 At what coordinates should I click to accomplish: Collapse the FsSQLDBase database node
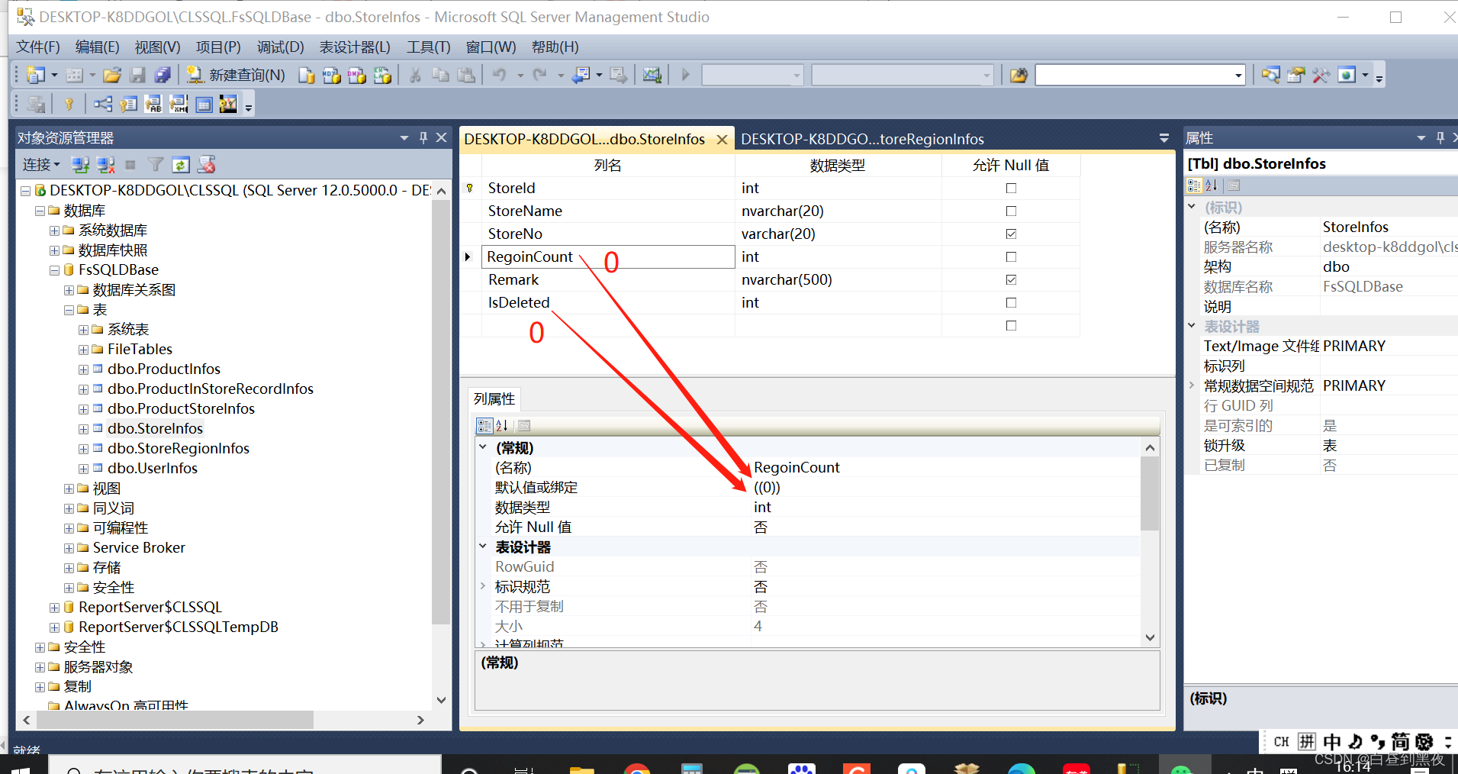pos(54,270)
